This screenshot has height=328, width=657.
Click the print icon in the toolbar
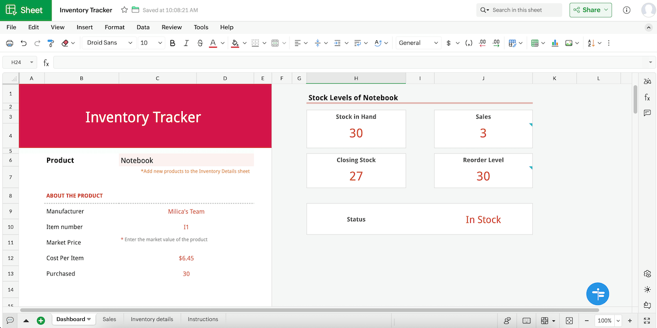tap(9, 43)
